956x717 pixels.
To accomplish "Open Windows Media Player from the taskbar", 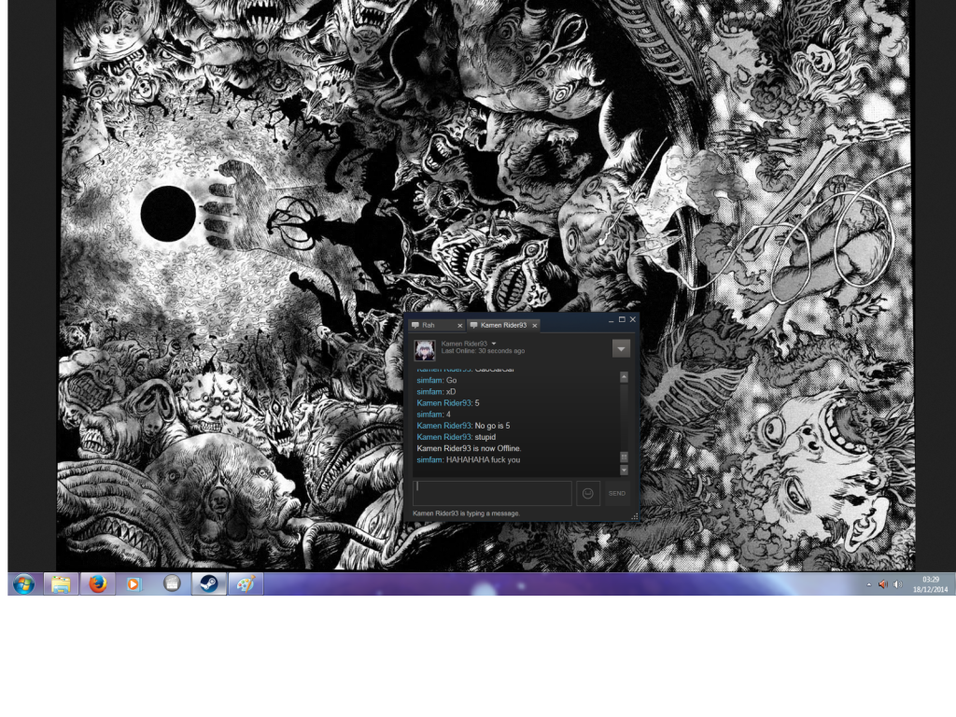I will coord(134,584).
